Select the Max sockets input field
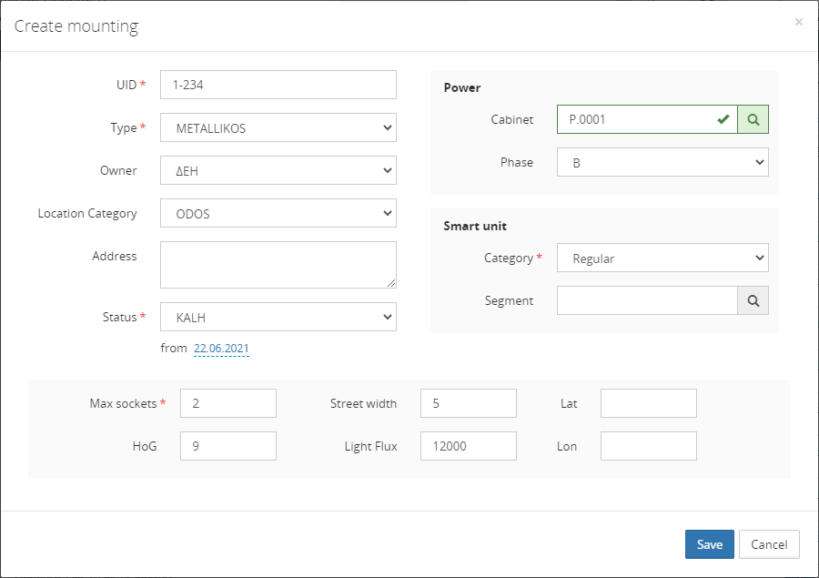The width and height of the screenshot is (819, 578). click(x=227, y=403)
